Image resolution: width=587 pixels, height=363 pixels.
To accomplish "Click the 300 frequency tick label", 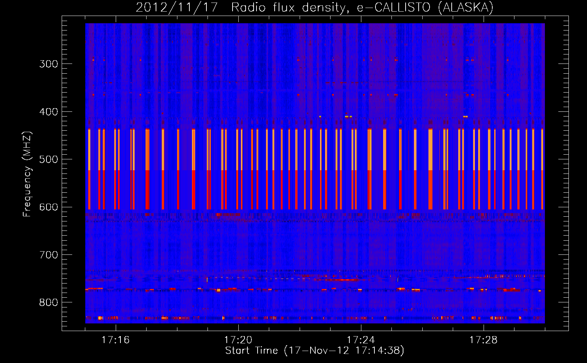I will tap(49, 64).
